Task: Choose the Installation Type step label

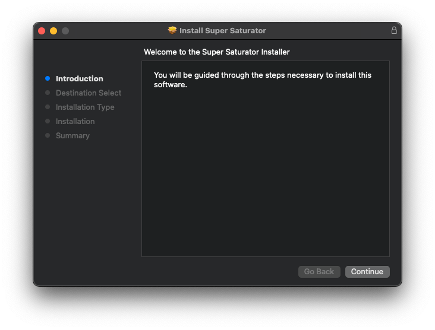Action: click(85, 107)
